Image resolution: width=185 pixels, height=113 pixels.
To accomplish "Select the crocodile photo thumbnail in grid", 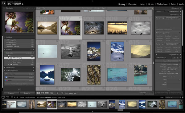I will pos(94,28).
